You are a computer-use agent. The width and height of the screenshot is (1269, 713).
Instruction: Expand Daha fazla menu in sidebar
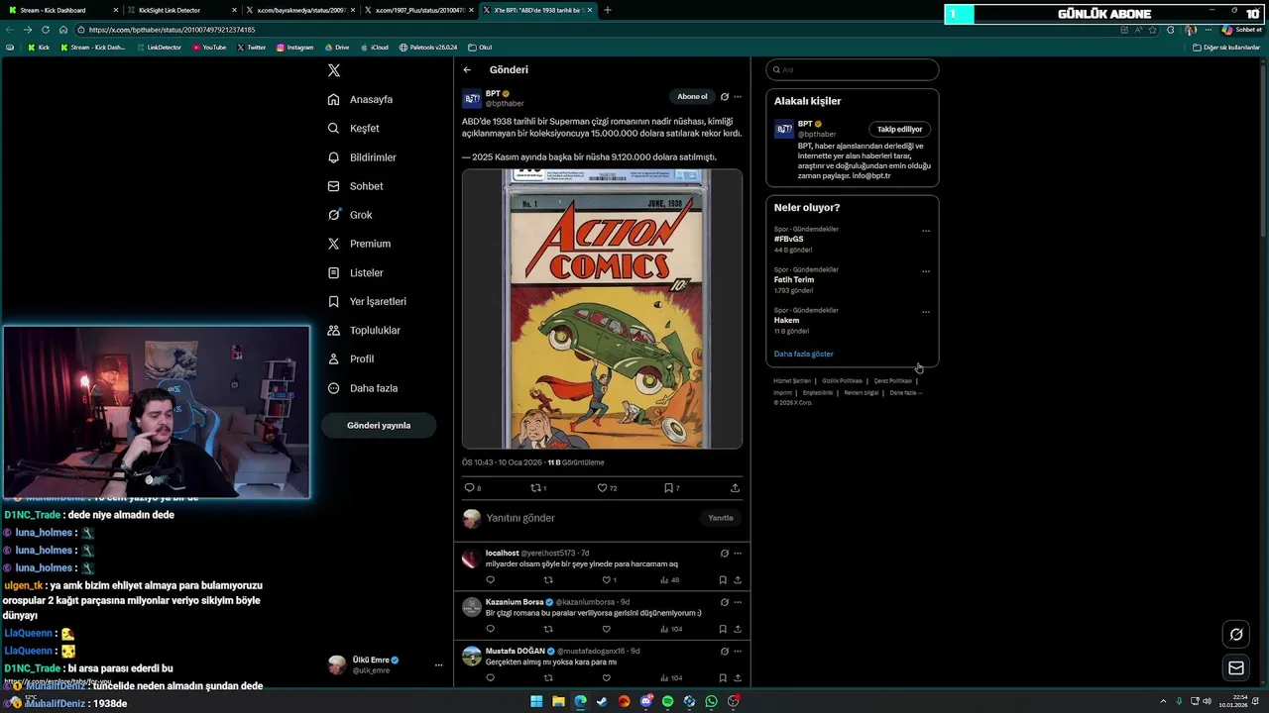click(362, 388)
